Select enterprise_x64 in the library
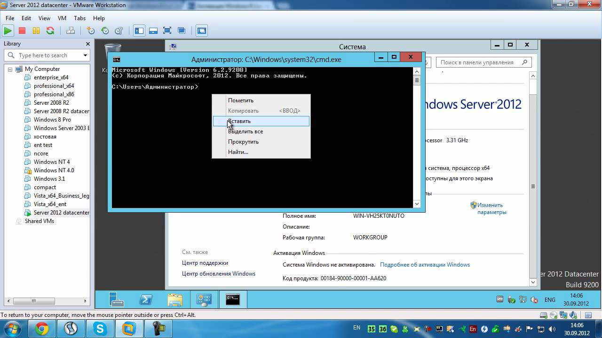The image size is (602, 338). 51,77
